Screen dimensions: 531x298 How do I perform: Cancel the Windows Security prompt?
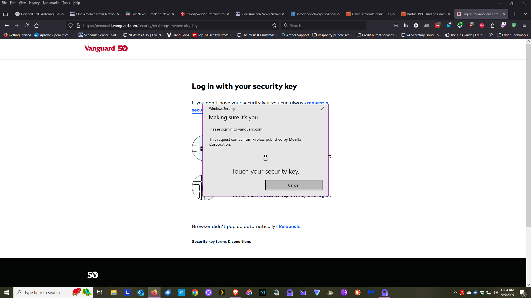click(x=293, y=185)
